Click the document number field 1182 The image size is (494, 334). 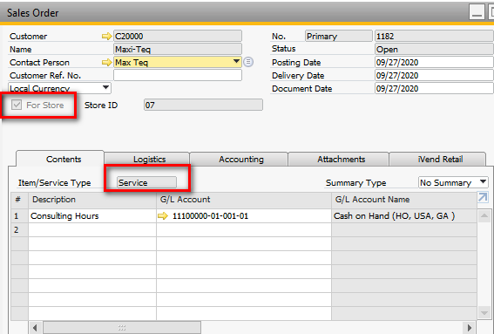434,36
